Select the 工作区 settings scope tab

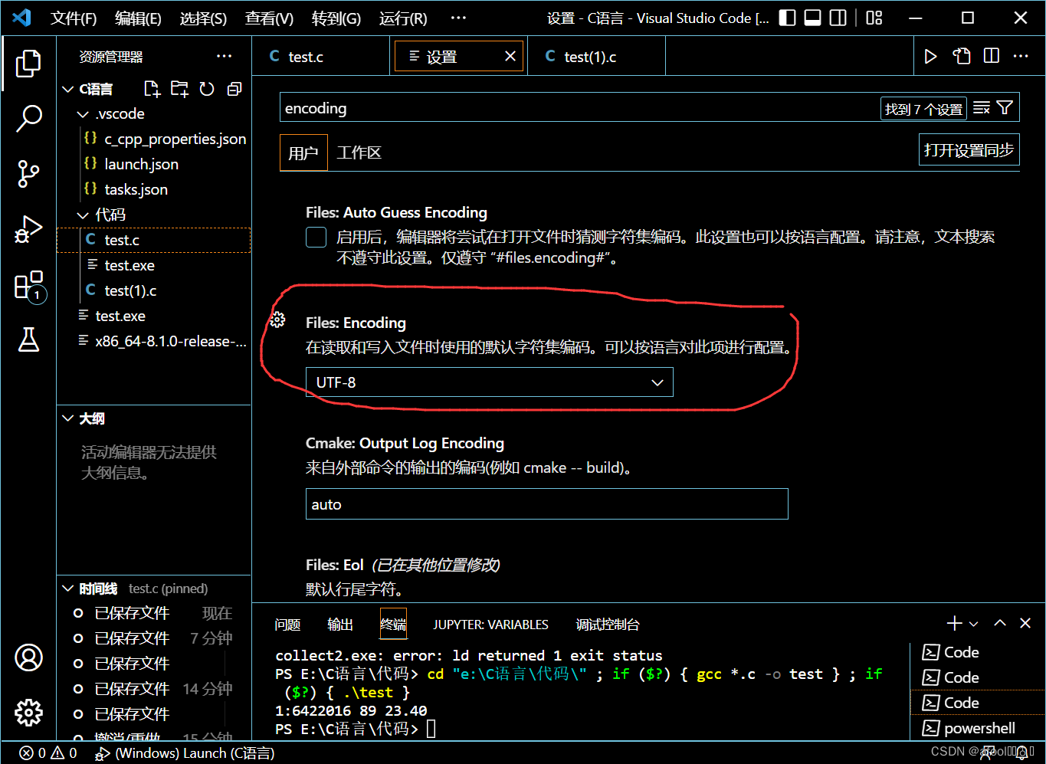pyautogui.click(x=359, y=152)
